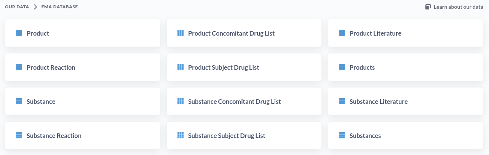
Task: Open the Substance Concomitant Drug List table
Action: pos(244,101)
